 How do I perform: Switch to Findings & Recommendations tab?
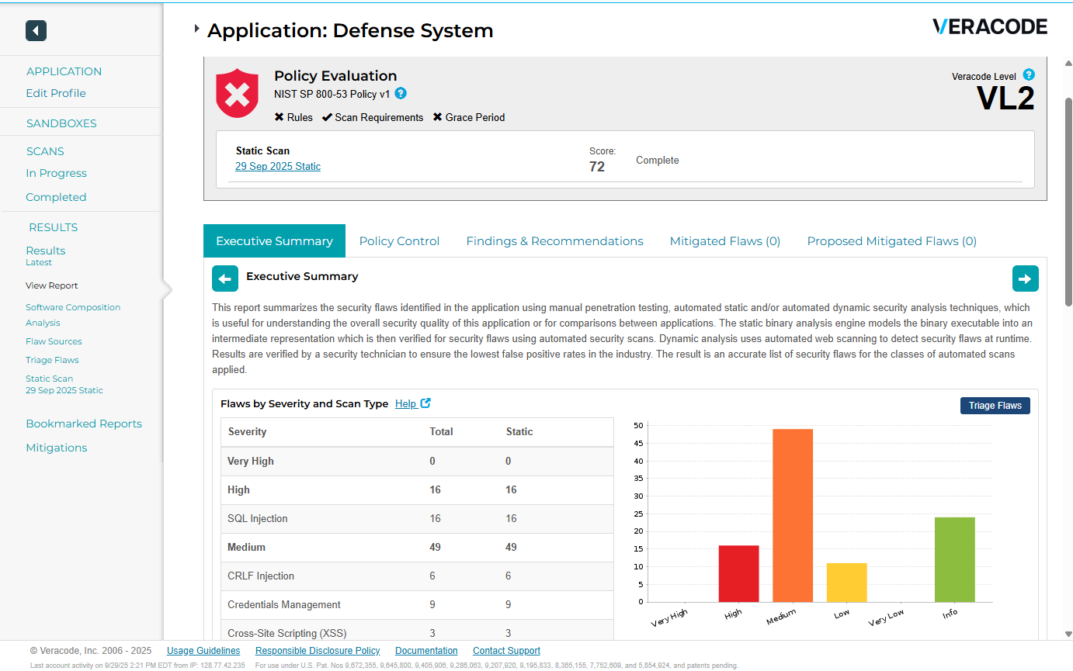[554, 241]
